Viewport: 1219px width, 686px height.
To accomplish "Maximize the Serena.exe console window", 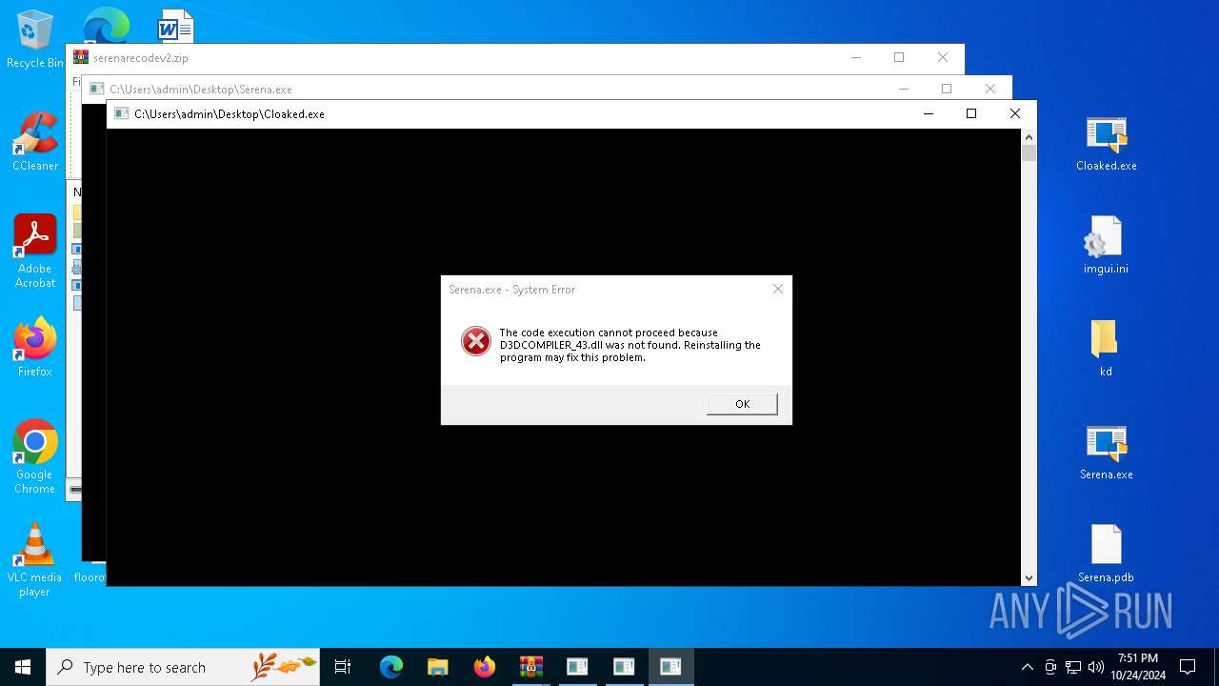I will [947, 89].
